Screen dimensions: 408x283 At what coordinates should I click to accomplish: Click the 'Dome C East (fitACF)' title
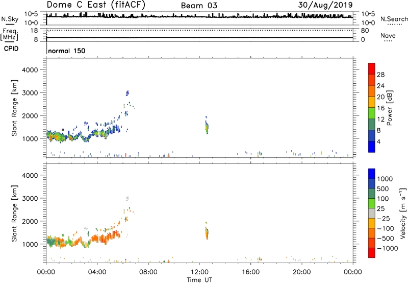point(96,5)
